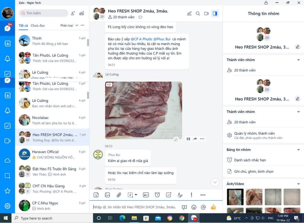React to the meat photo with like

pyautogui.click(x=176, y=140)
